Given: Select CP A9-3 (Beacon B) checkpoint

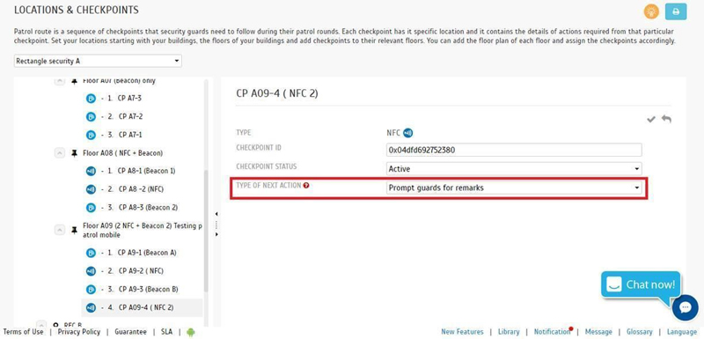Looking at the screenshot, I should (147, 289).
